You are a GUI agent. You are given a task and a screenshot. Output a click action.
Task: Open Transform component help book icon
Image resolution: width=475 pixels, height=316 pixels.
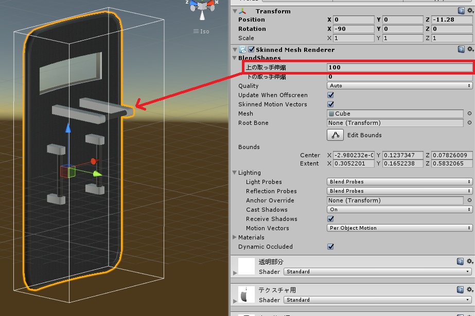point(461,11)
